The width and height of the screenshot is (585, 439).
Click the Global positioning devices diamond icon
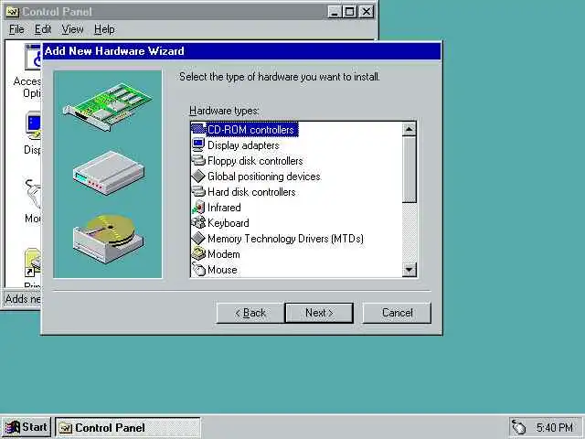point(198,176)
